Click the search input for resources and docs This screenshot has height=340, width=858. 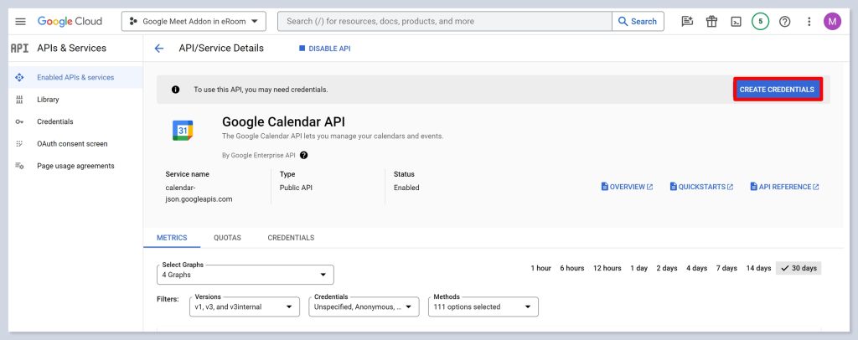coord(444,21)
